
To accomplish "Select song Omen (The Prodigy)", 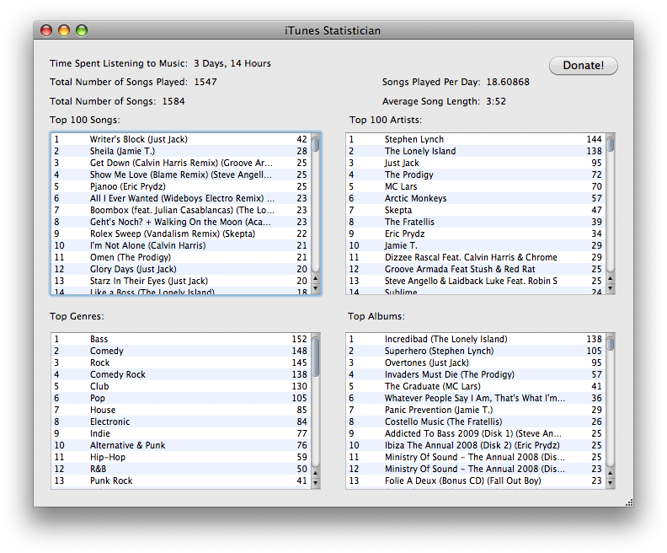I will (x=181, y=258).
